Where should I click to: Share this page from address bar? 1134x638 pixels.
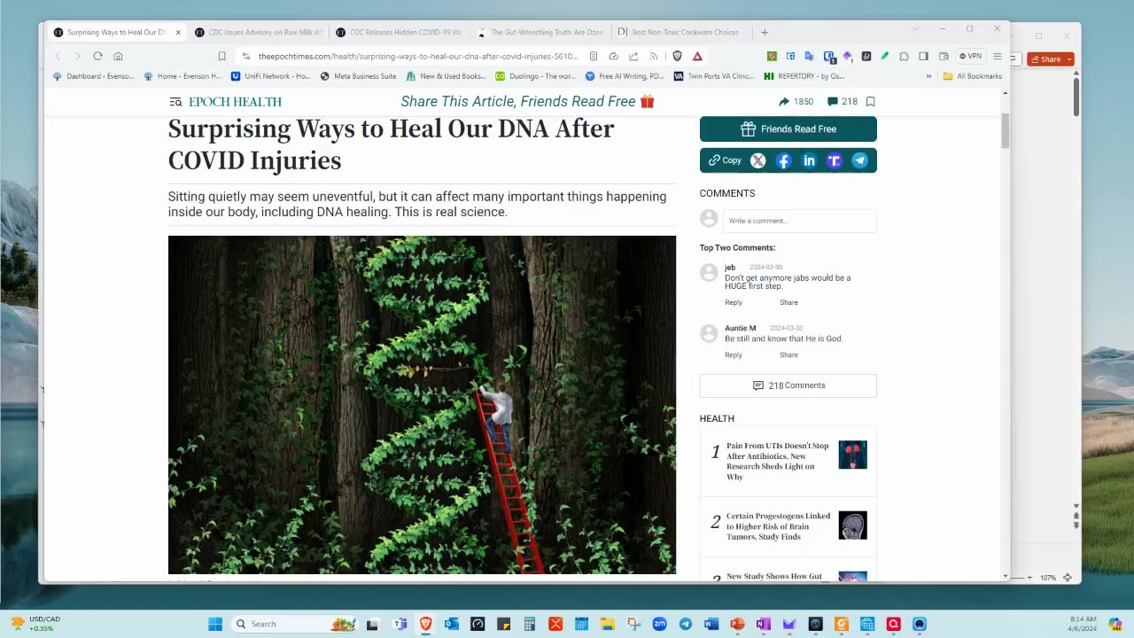click(633, 56)
